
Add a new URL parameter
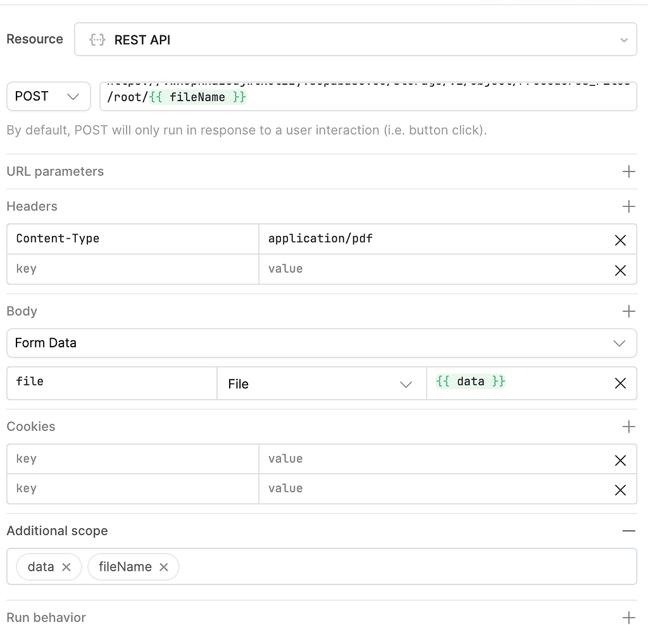tap(628, 171)
